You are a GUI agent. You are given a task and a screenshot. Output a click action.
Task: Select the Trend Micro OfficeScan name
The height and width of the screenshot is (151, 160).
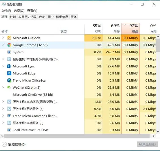tap(30, 80)
